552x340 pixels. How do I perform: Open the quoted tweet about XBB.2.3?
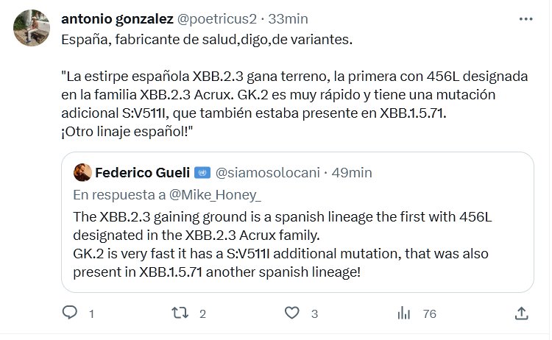(294, 243)
